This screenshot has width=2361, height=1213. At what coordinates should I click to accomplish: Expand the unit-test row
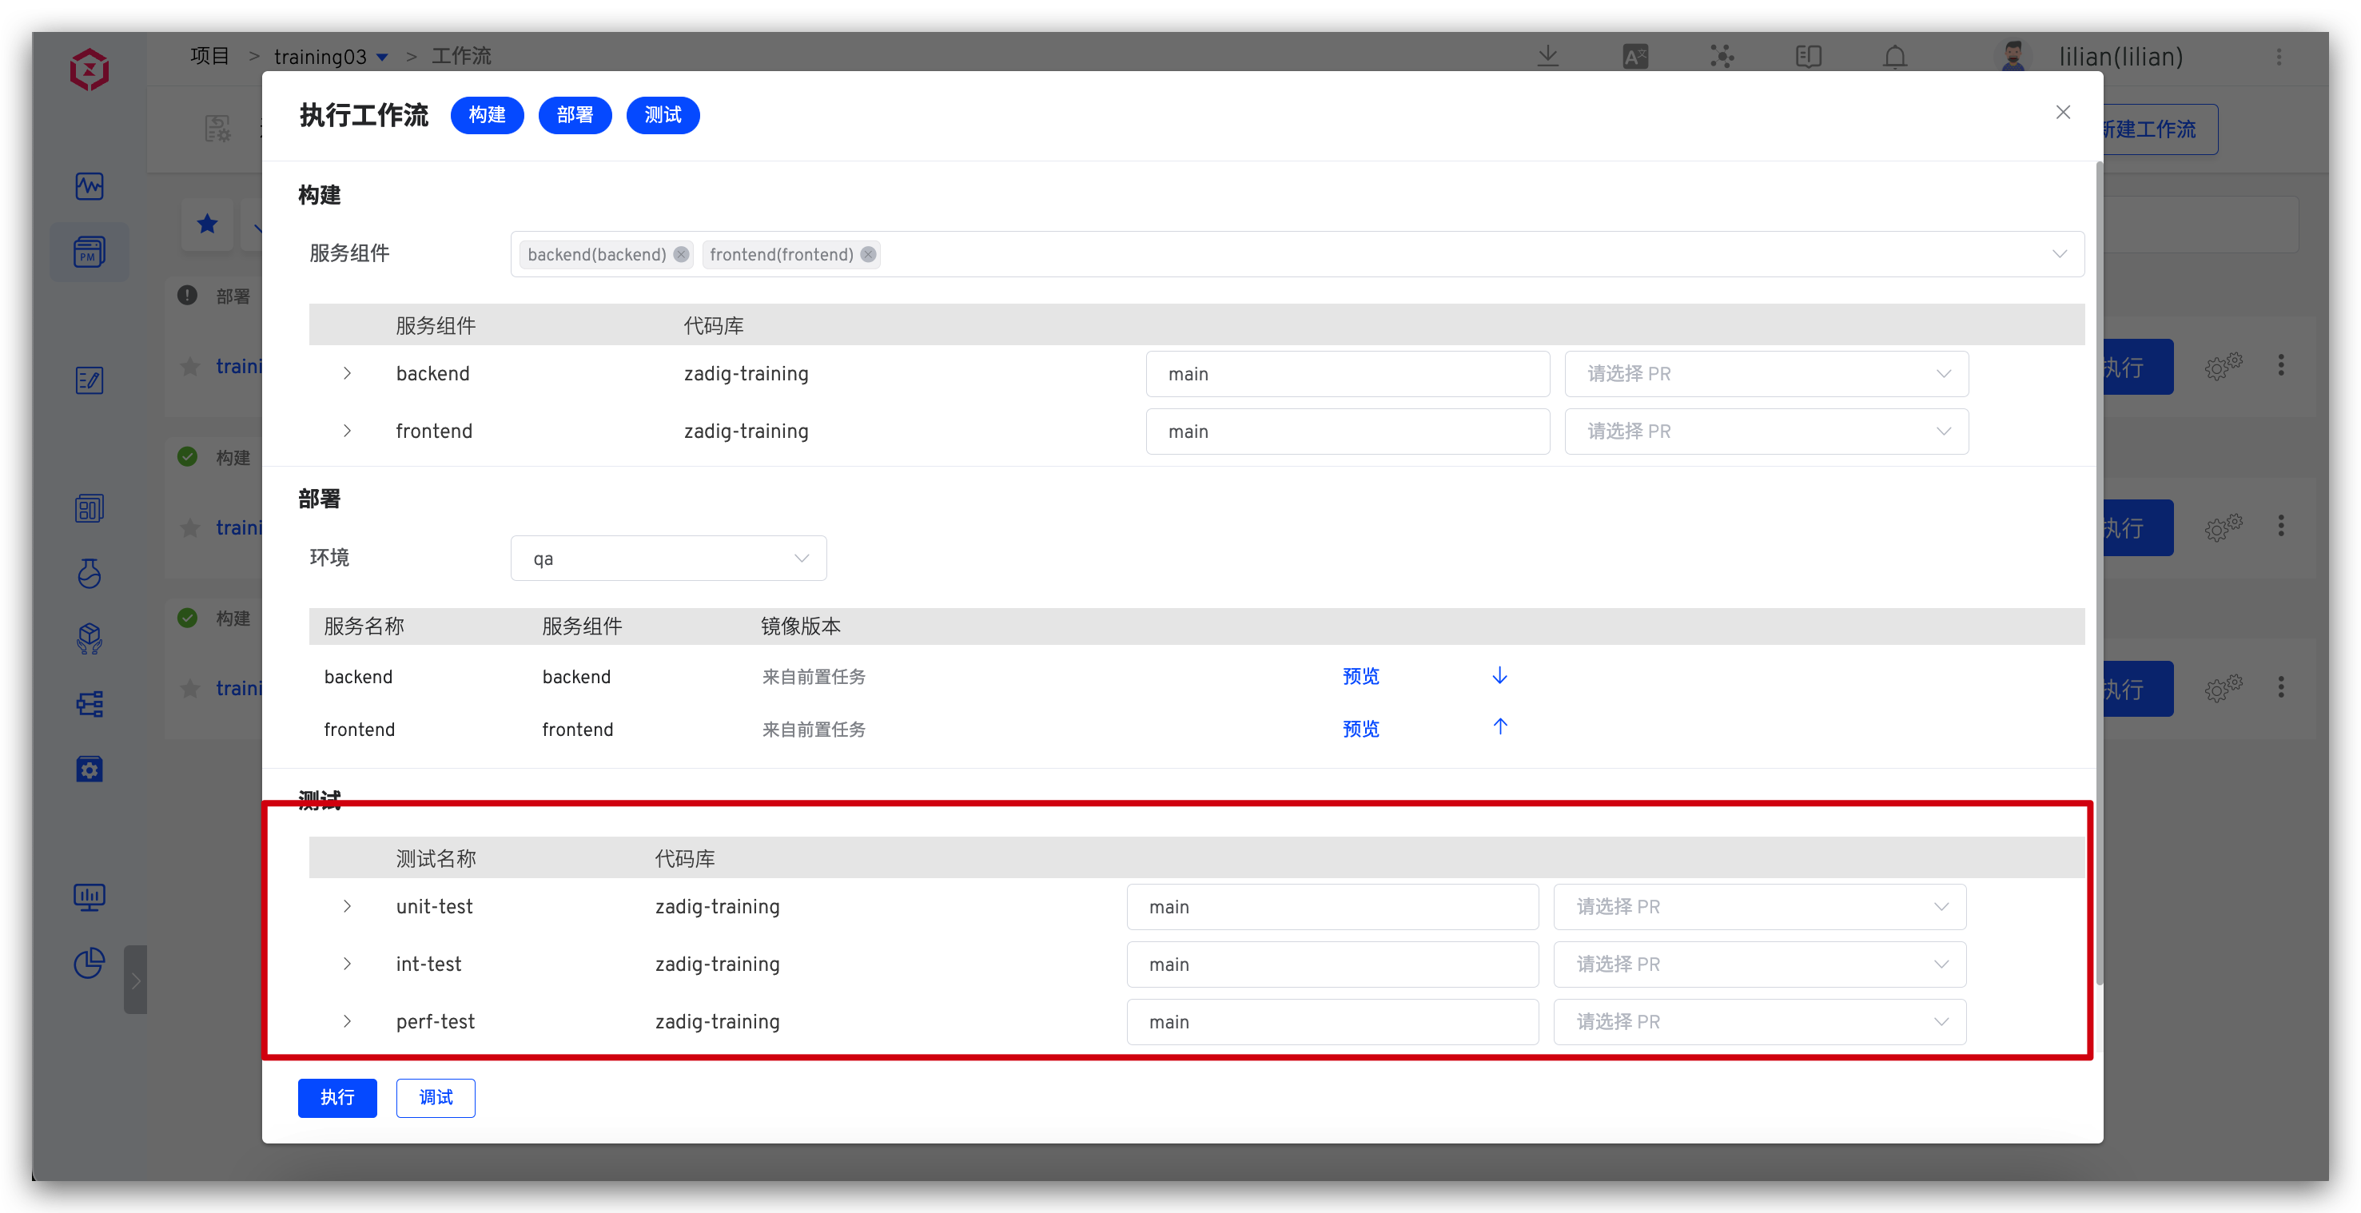[x=346, y=906]
